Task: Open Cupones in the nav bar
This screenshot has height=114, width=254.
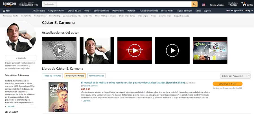Action: pyautogui.click(x=207, y=11)
